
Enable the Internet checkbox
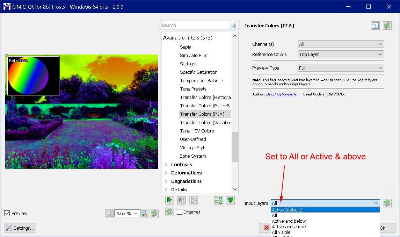(x=180, y=212)
